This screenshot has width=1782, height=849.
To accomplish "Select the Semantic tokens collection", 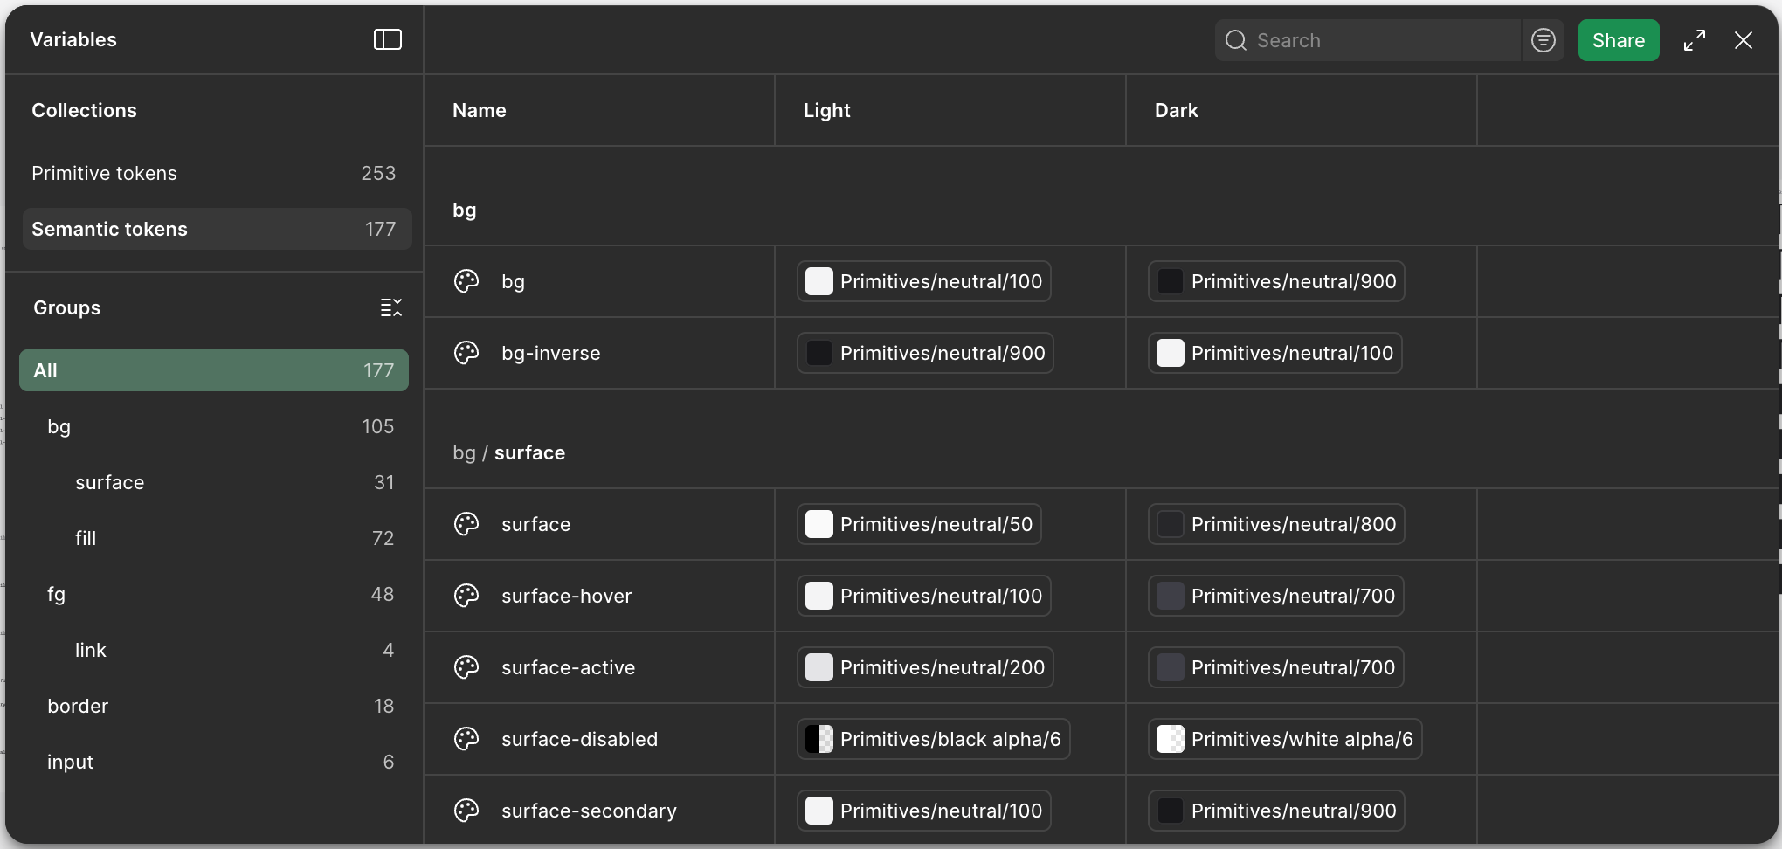I will click(x=217, y=229).
